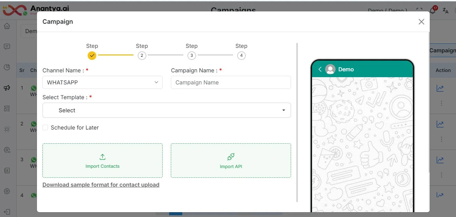
Task: Click the notification bell icon
Action: click(x=432, y=10)
